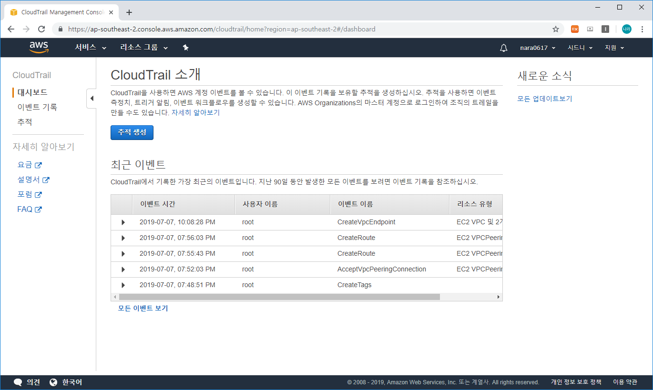Select 이벤트 기록 in the sidebar
653x390 pixels.
37,107
